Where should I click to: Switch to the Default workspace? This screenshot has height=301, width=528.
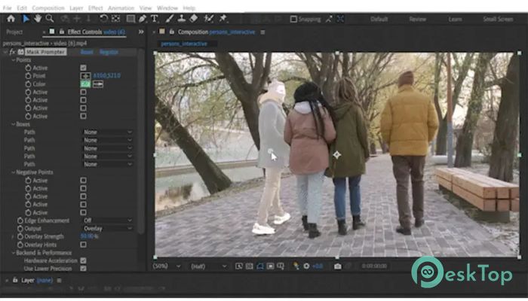point(379,19)
